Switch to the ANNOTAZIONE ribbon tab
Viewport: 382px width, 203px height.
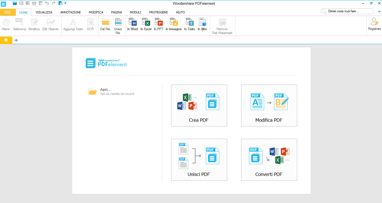point(70,12)
